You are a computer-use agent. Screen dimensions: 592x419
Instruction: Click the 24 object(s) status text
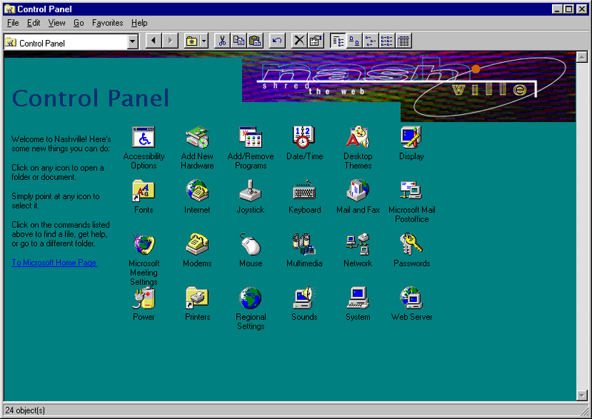click(25, 410)
